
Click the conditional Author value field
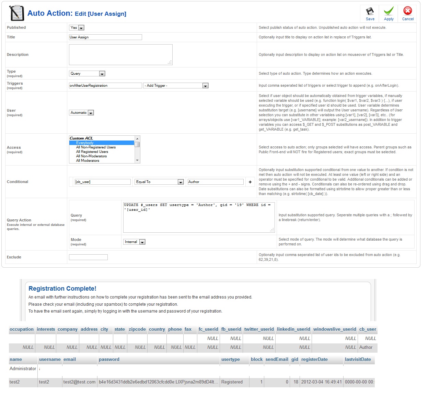tap(216, 182)
